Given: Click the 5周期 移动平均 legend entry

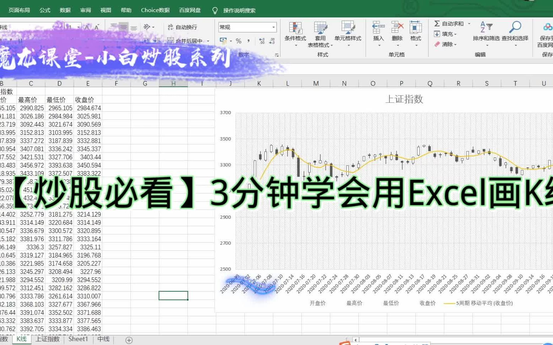Looking at the screenshot, I should pyautogui.click(x=478, y=303).
